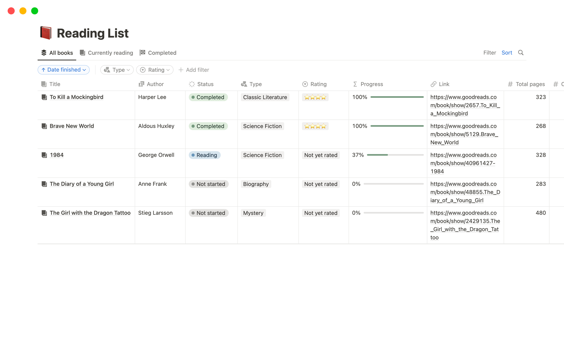Viewport: 564px width, 352px height.
Task: Click the Sort option
Action: [507, 53]
